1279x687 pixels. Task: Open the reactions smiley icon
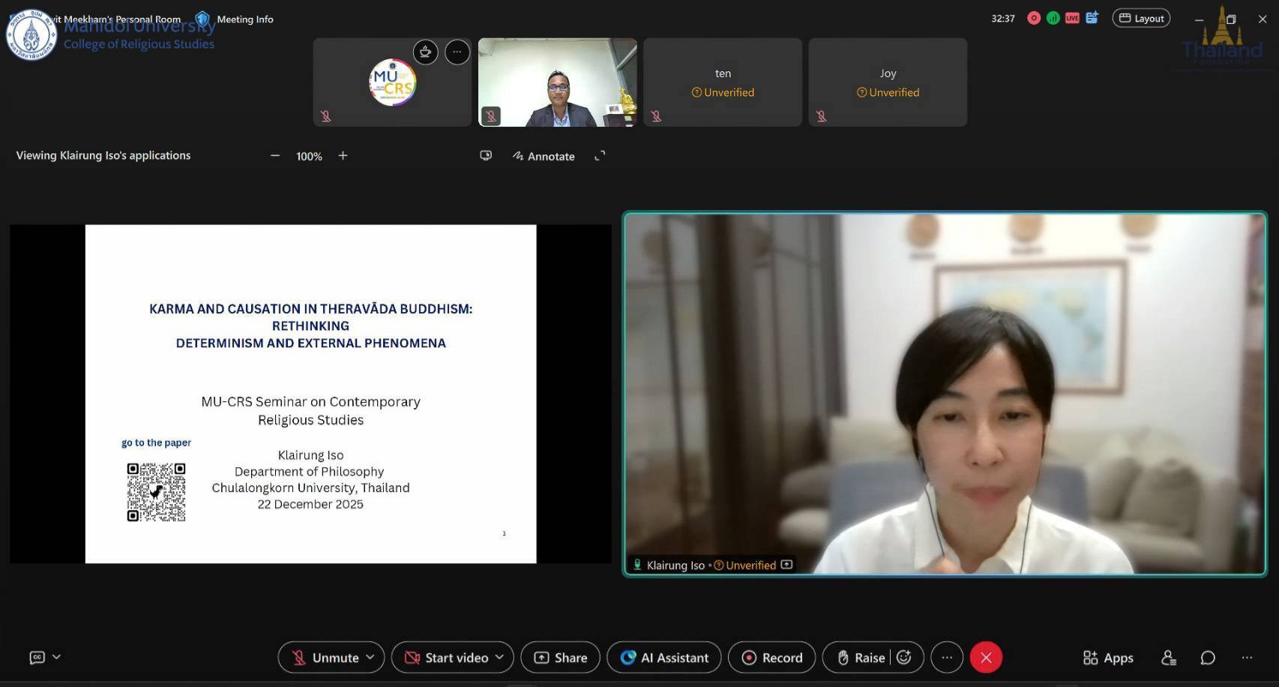pyautogui.click(x=904, y=658)
